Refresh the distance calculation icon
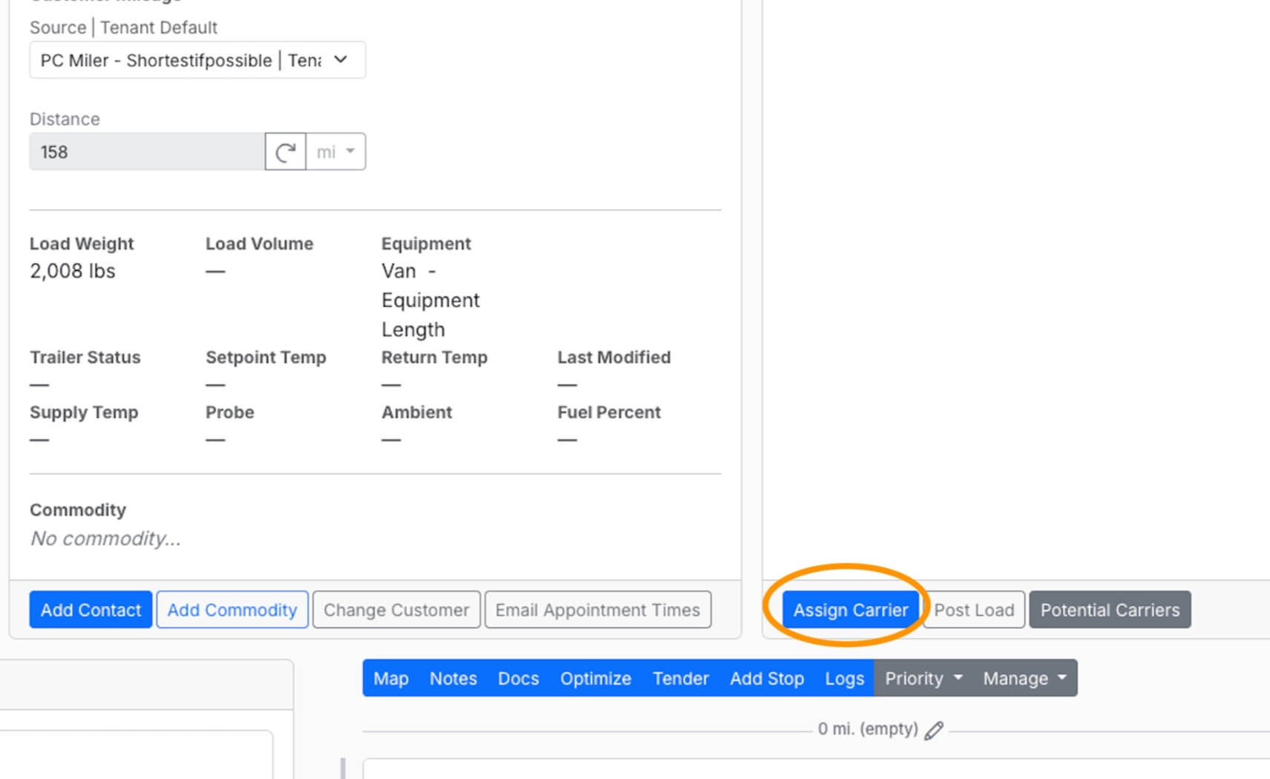Viewport: 1270px width, 779px height. (285, 152)
